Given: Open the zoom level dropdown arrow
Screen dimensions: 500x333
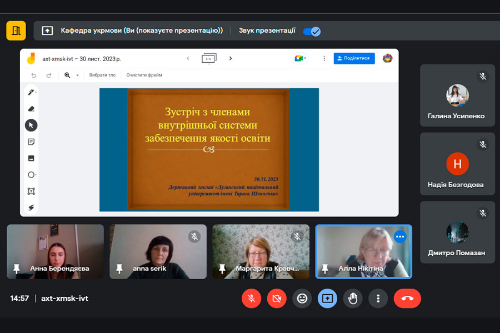Looking at the screenshot, I should point(77,75).
